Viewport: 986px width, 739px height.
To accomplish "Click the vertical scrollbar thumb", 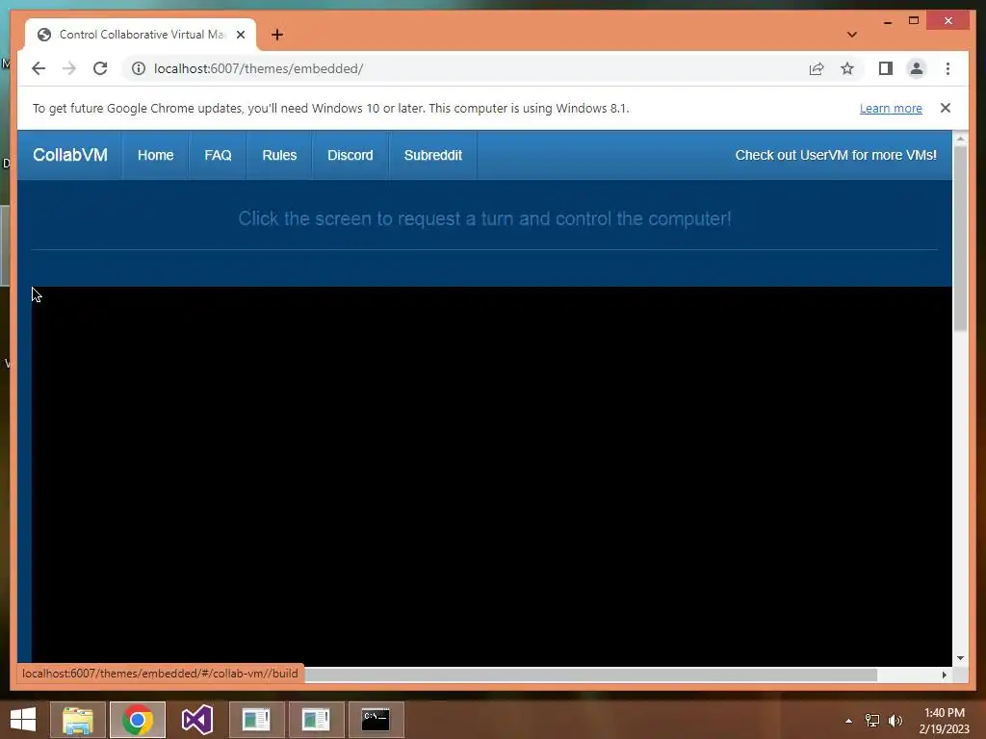I will click(x=960, y=239).
